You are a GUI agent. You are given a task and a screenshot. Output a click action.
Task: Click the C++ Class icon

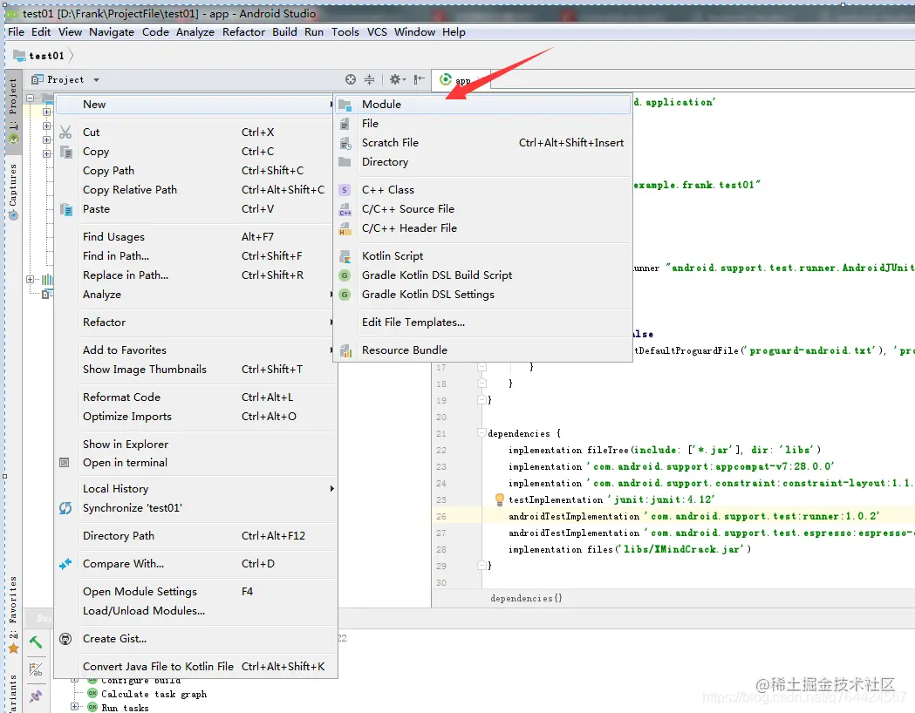click(345, 190)
